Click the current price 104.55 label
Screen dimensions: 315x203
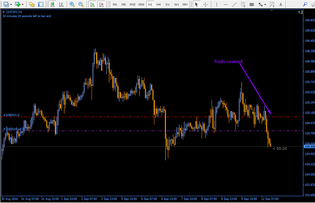tap(309, 147)
